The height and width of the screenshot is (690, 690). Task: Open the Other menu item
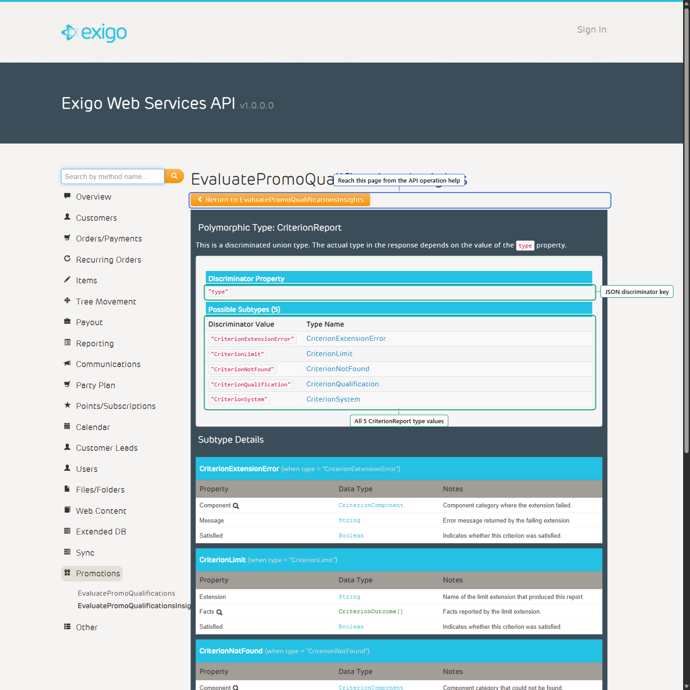tap(86, 627)
